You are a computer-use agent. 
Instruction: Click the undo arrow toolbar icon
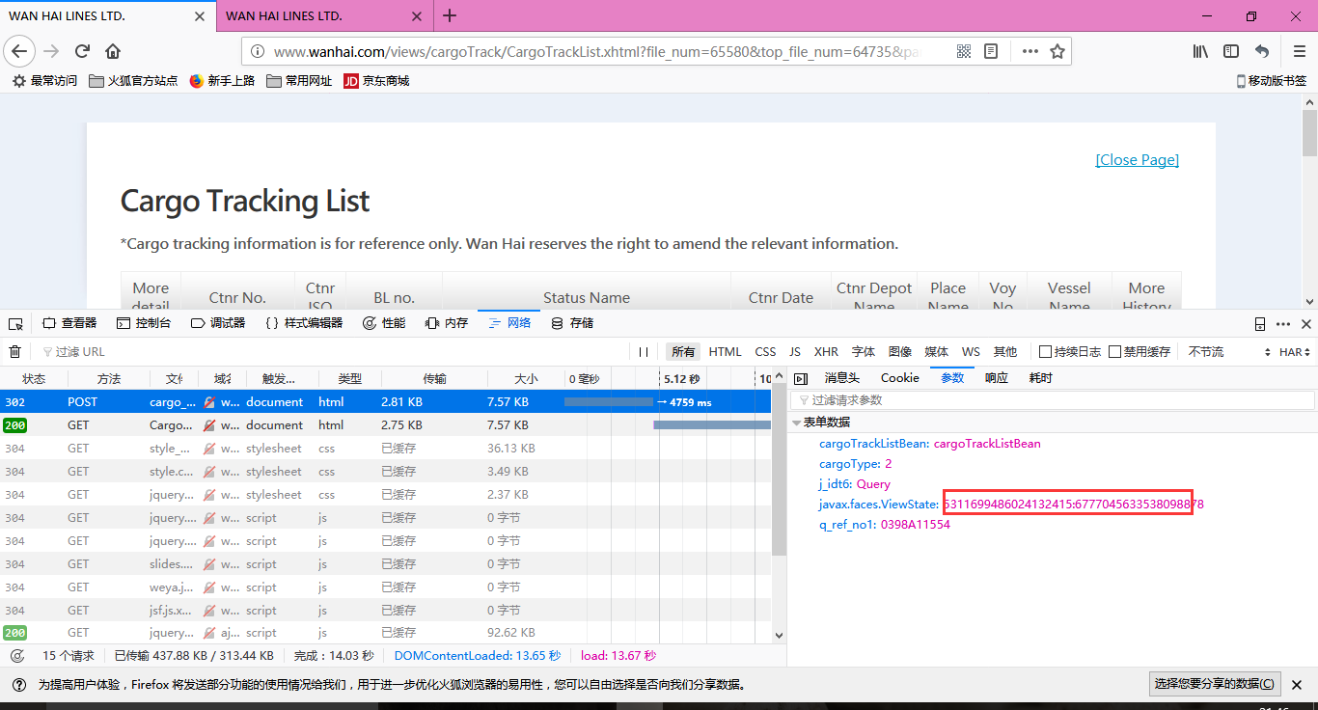pos(1262,51)
